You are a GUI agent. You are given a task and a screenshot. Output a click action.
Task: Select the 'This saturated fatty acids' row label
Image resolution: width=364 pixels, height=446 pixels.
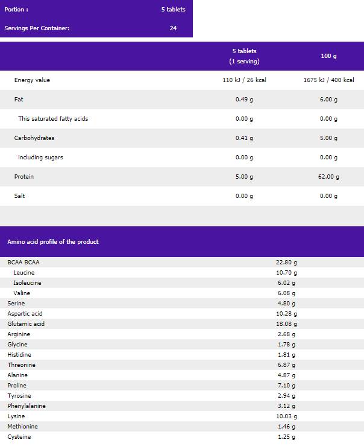(53, 119)
